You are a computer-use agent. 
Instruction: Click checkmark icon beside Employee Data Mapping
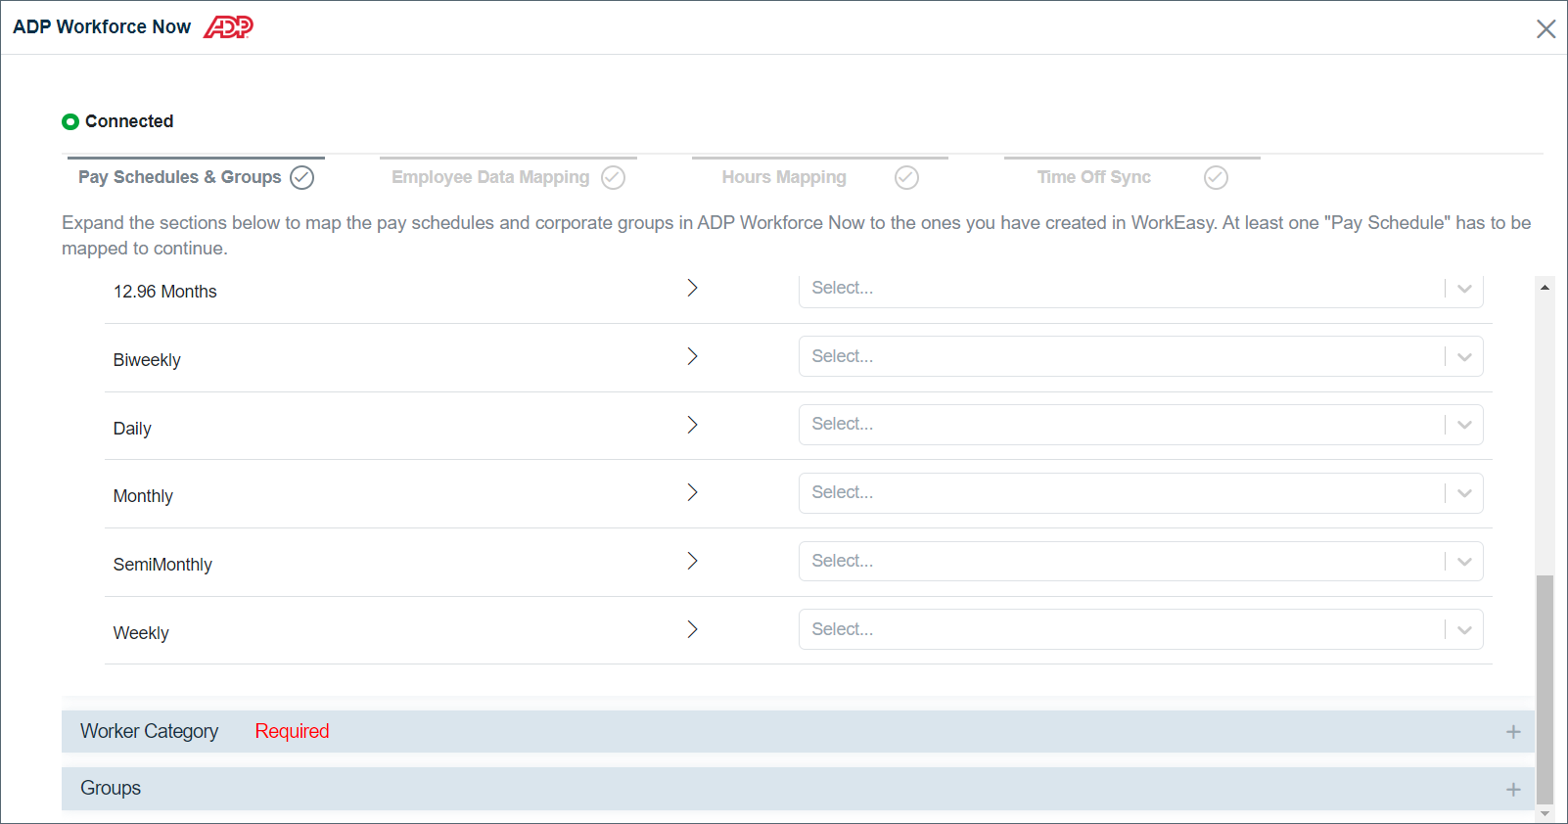pyautogui.click(x=614, y=177)
